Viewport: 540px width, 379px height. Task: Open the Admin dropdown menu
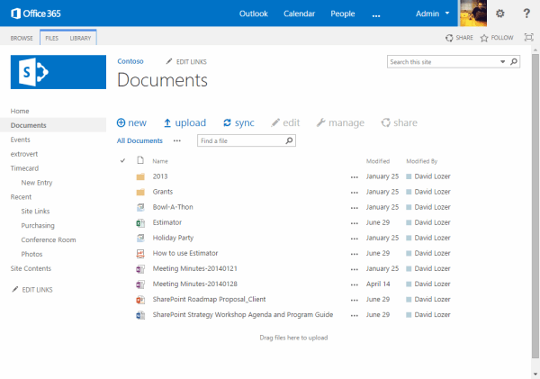tap(433, 14)
